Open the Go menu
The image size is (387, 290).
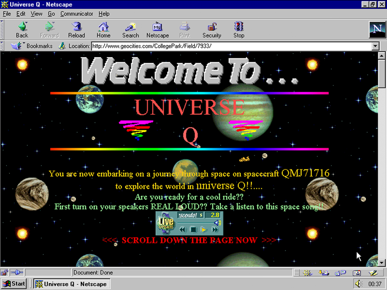point(51,14)
